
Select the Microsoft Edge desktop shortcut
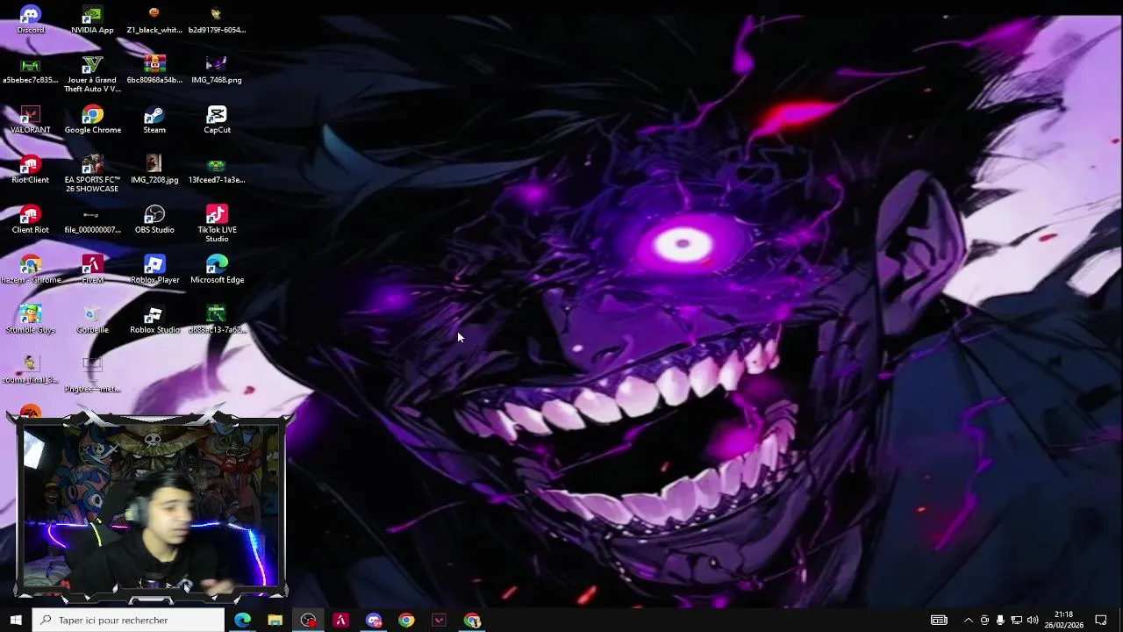217,270
